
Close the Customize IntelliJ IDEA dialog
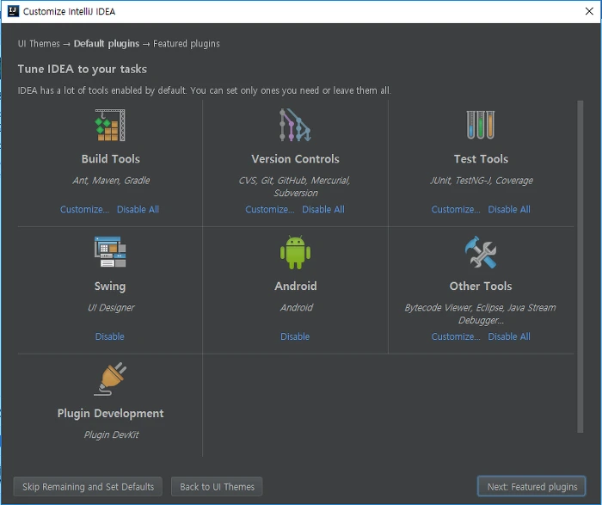click(589, 11)
